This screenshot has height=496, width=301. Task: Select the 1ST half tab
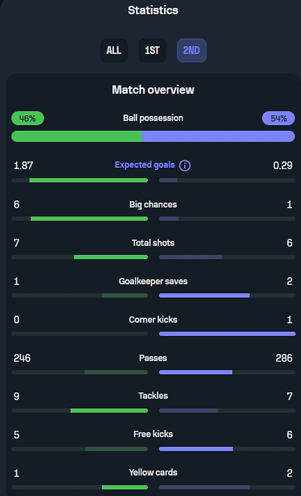pyautogui.click(x=152, y=50)
